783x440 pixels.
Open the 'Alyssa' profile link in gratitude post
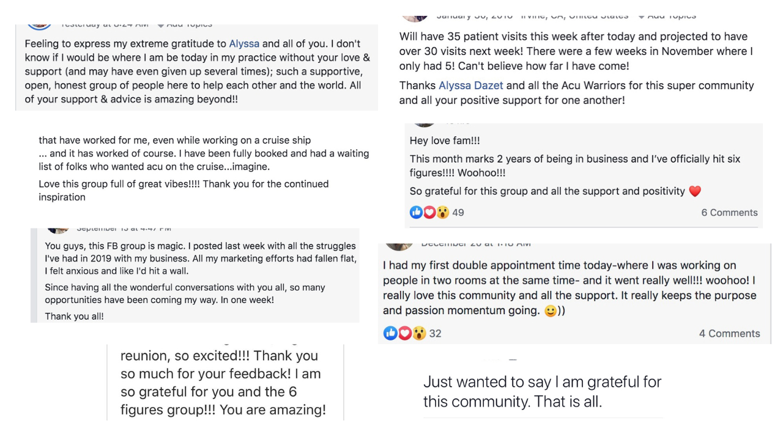pos(244,43)
